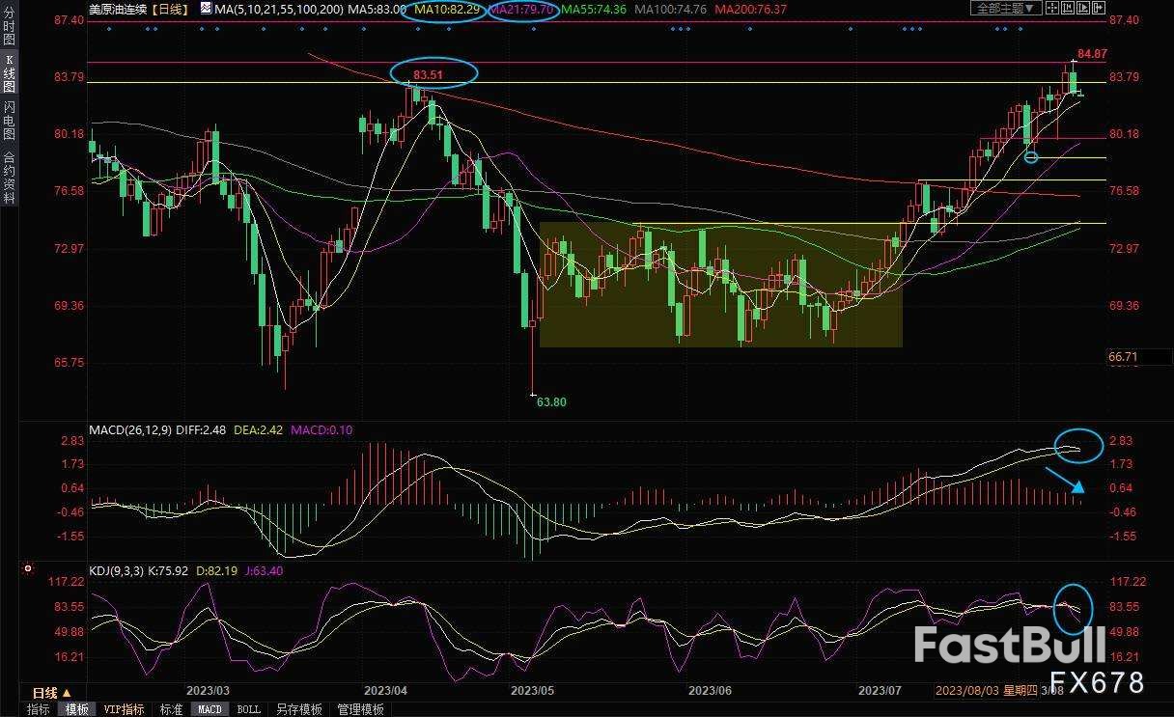1174x717 pixels.
Task: Click the VIP指标 button
Action: coord(124,709)
